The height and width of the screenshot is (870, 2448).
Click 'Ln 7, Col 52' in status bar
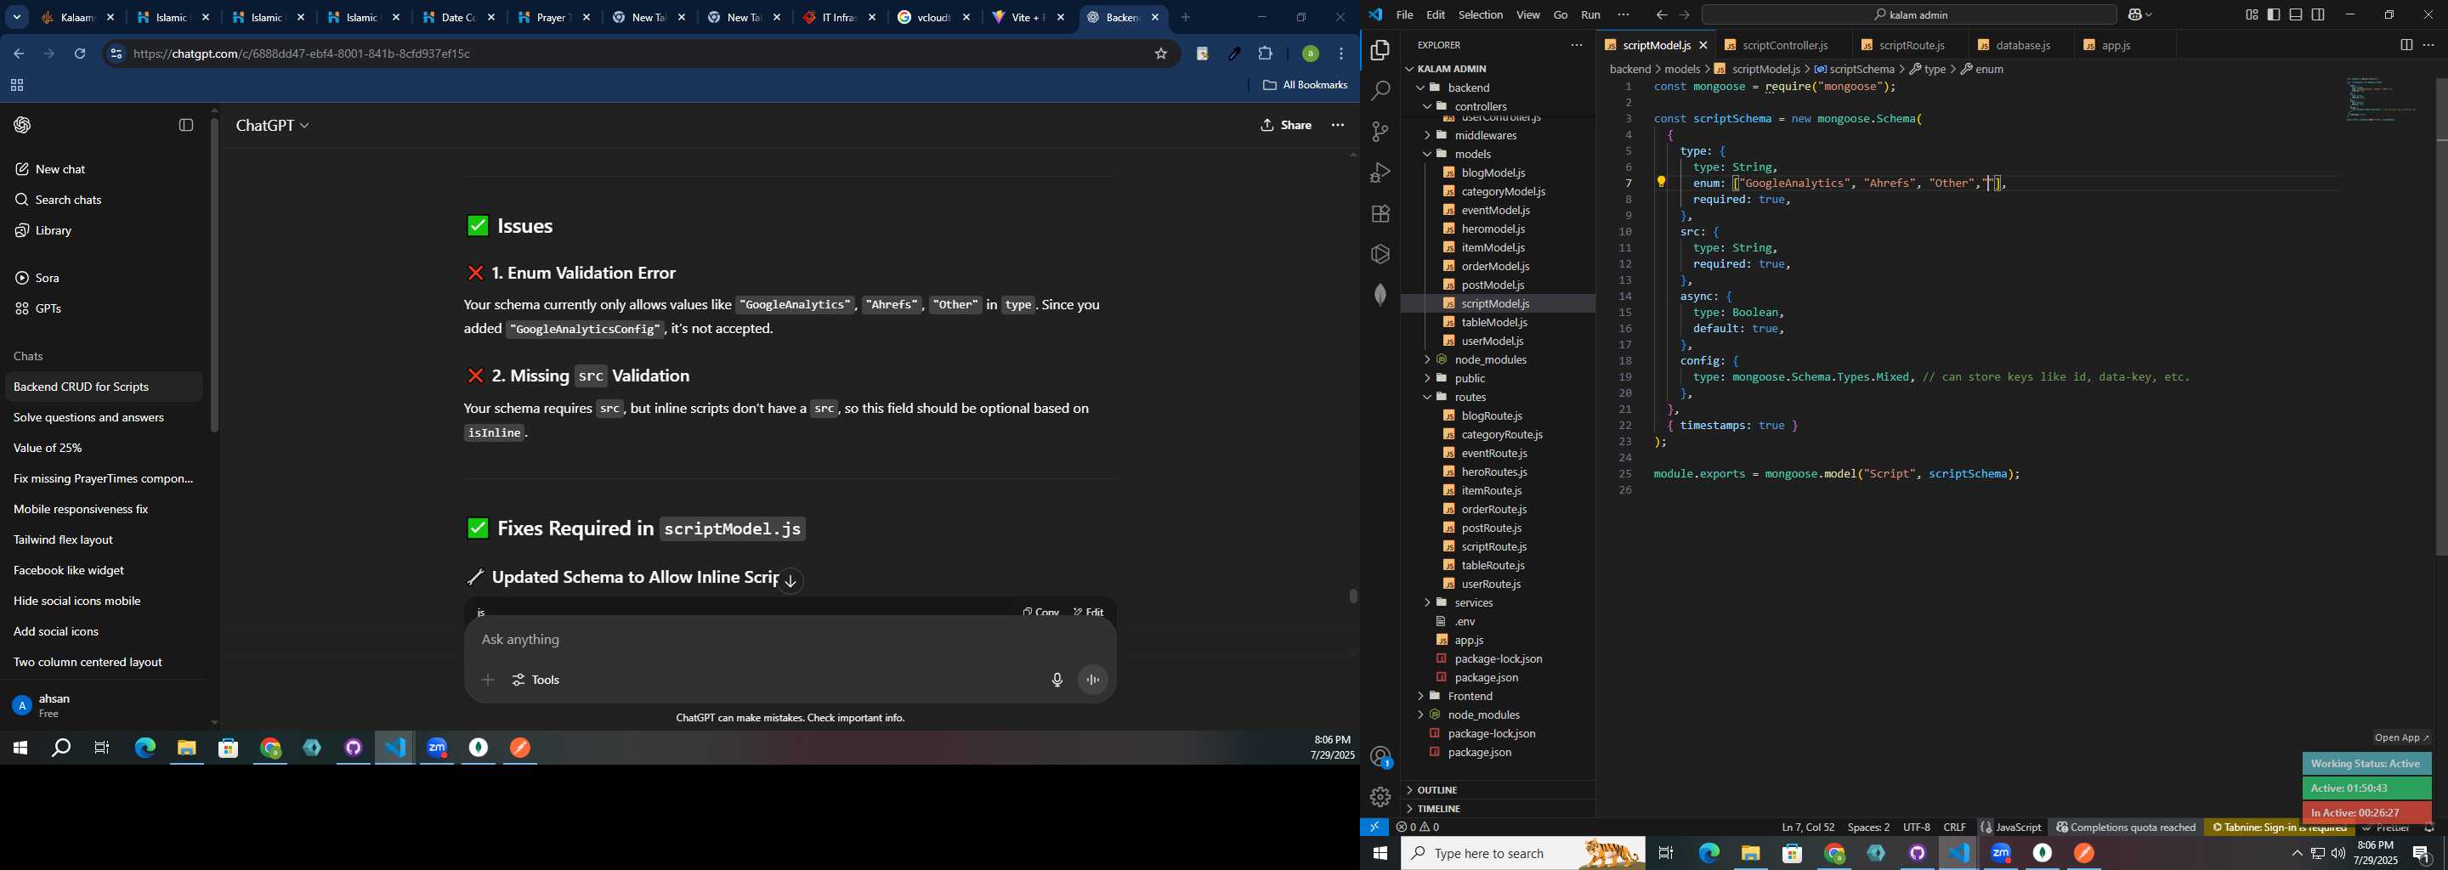coord(1807,828)
